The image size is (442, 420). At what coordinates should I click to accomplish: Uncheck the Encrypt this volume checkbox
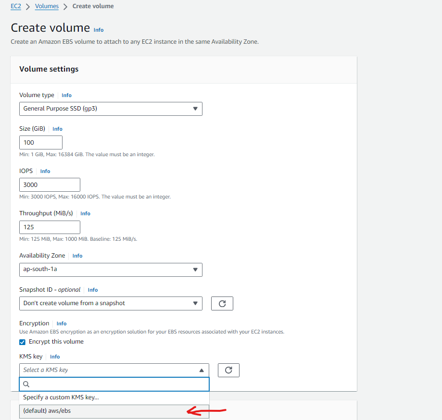point(22,342)
